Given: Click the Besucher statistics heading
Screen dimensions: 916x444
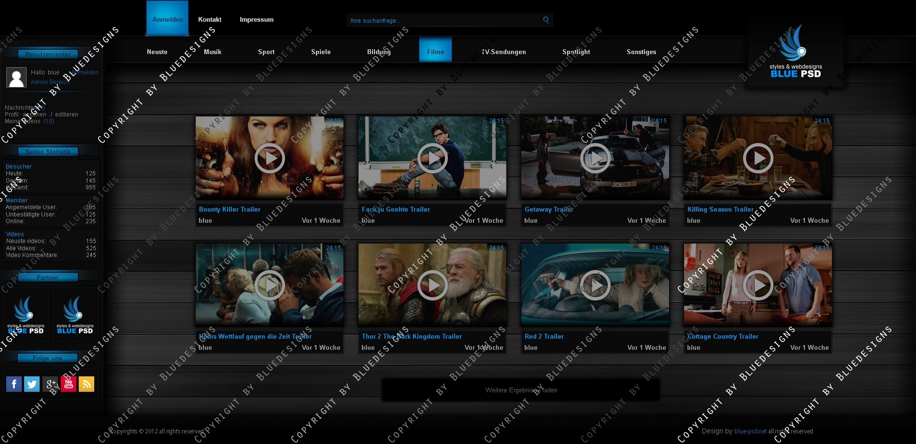Looking at the screenshot, I should click(x=18, y=167).
